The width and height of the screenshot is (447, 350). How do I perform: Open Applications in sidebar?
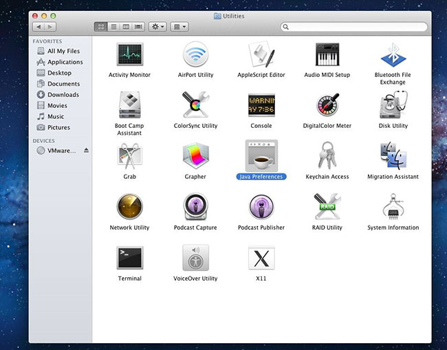61,62
